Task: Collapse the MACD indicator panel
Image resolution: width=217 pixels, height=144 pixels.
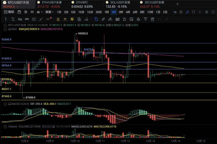Action: tap(6, 104)
